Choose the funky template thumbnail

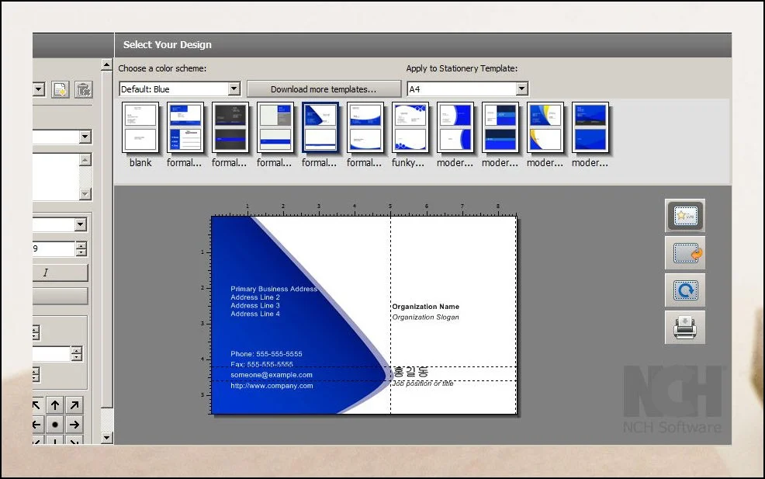tap(410, 128)
